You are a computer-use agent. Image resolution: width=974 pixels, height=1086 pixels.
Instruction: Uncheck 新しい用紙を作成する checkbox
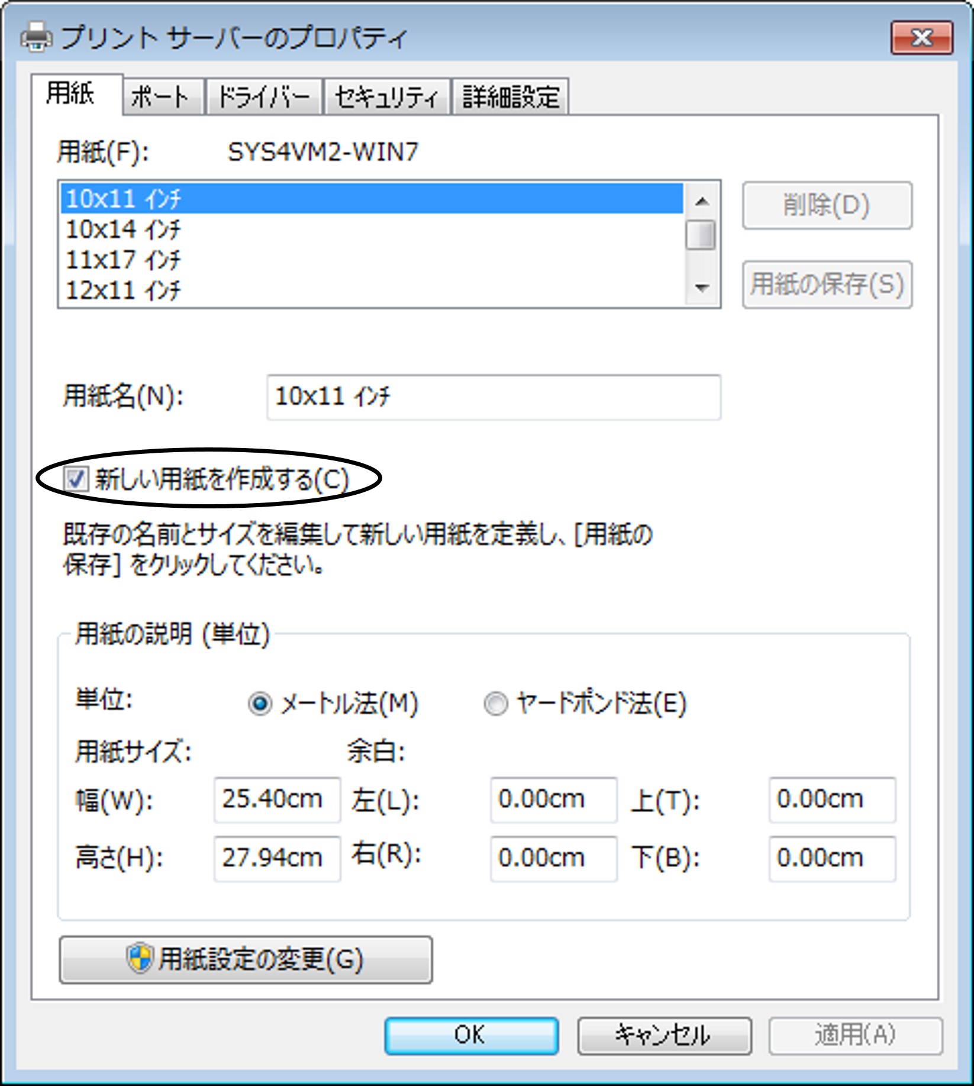tap(76, 478)
